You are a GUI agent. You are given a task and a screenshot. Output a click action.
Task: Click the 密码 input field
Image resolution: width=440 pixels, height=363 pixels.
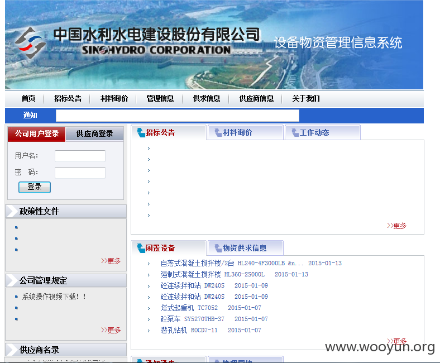pos(80,173)
